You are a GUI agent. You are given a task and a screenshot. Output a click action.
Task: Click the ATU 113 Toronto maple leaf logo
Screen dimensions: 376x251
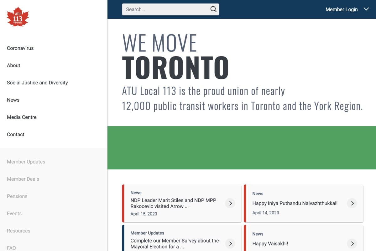(x=18, y=17)
